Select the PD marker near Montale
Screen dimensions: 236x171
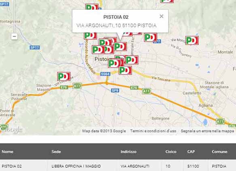tap(192, 40)
